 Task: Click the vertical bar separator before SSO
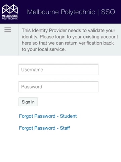tap(98, 12)
